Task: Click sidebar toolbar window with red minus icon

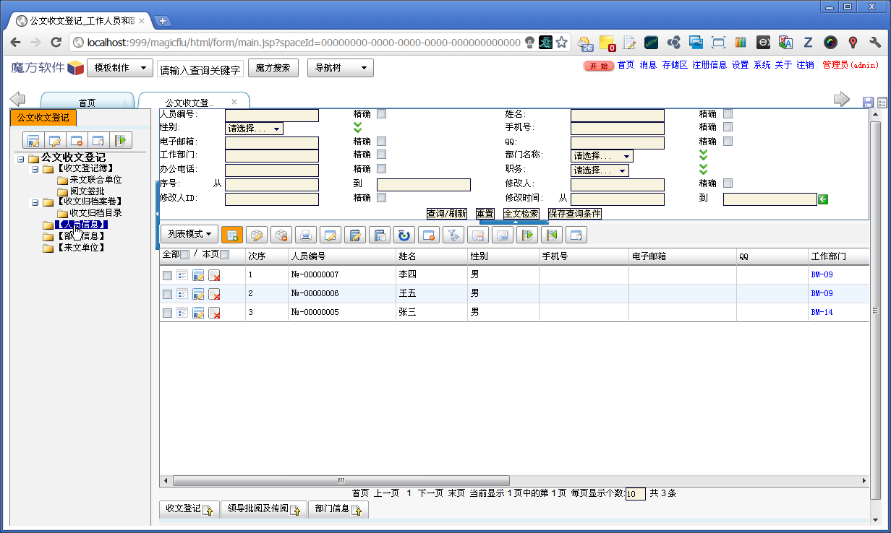Action: click(77, 140)
